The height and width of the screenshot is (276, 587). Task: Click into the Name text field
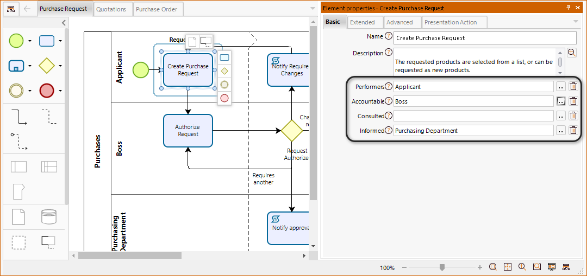484,38
